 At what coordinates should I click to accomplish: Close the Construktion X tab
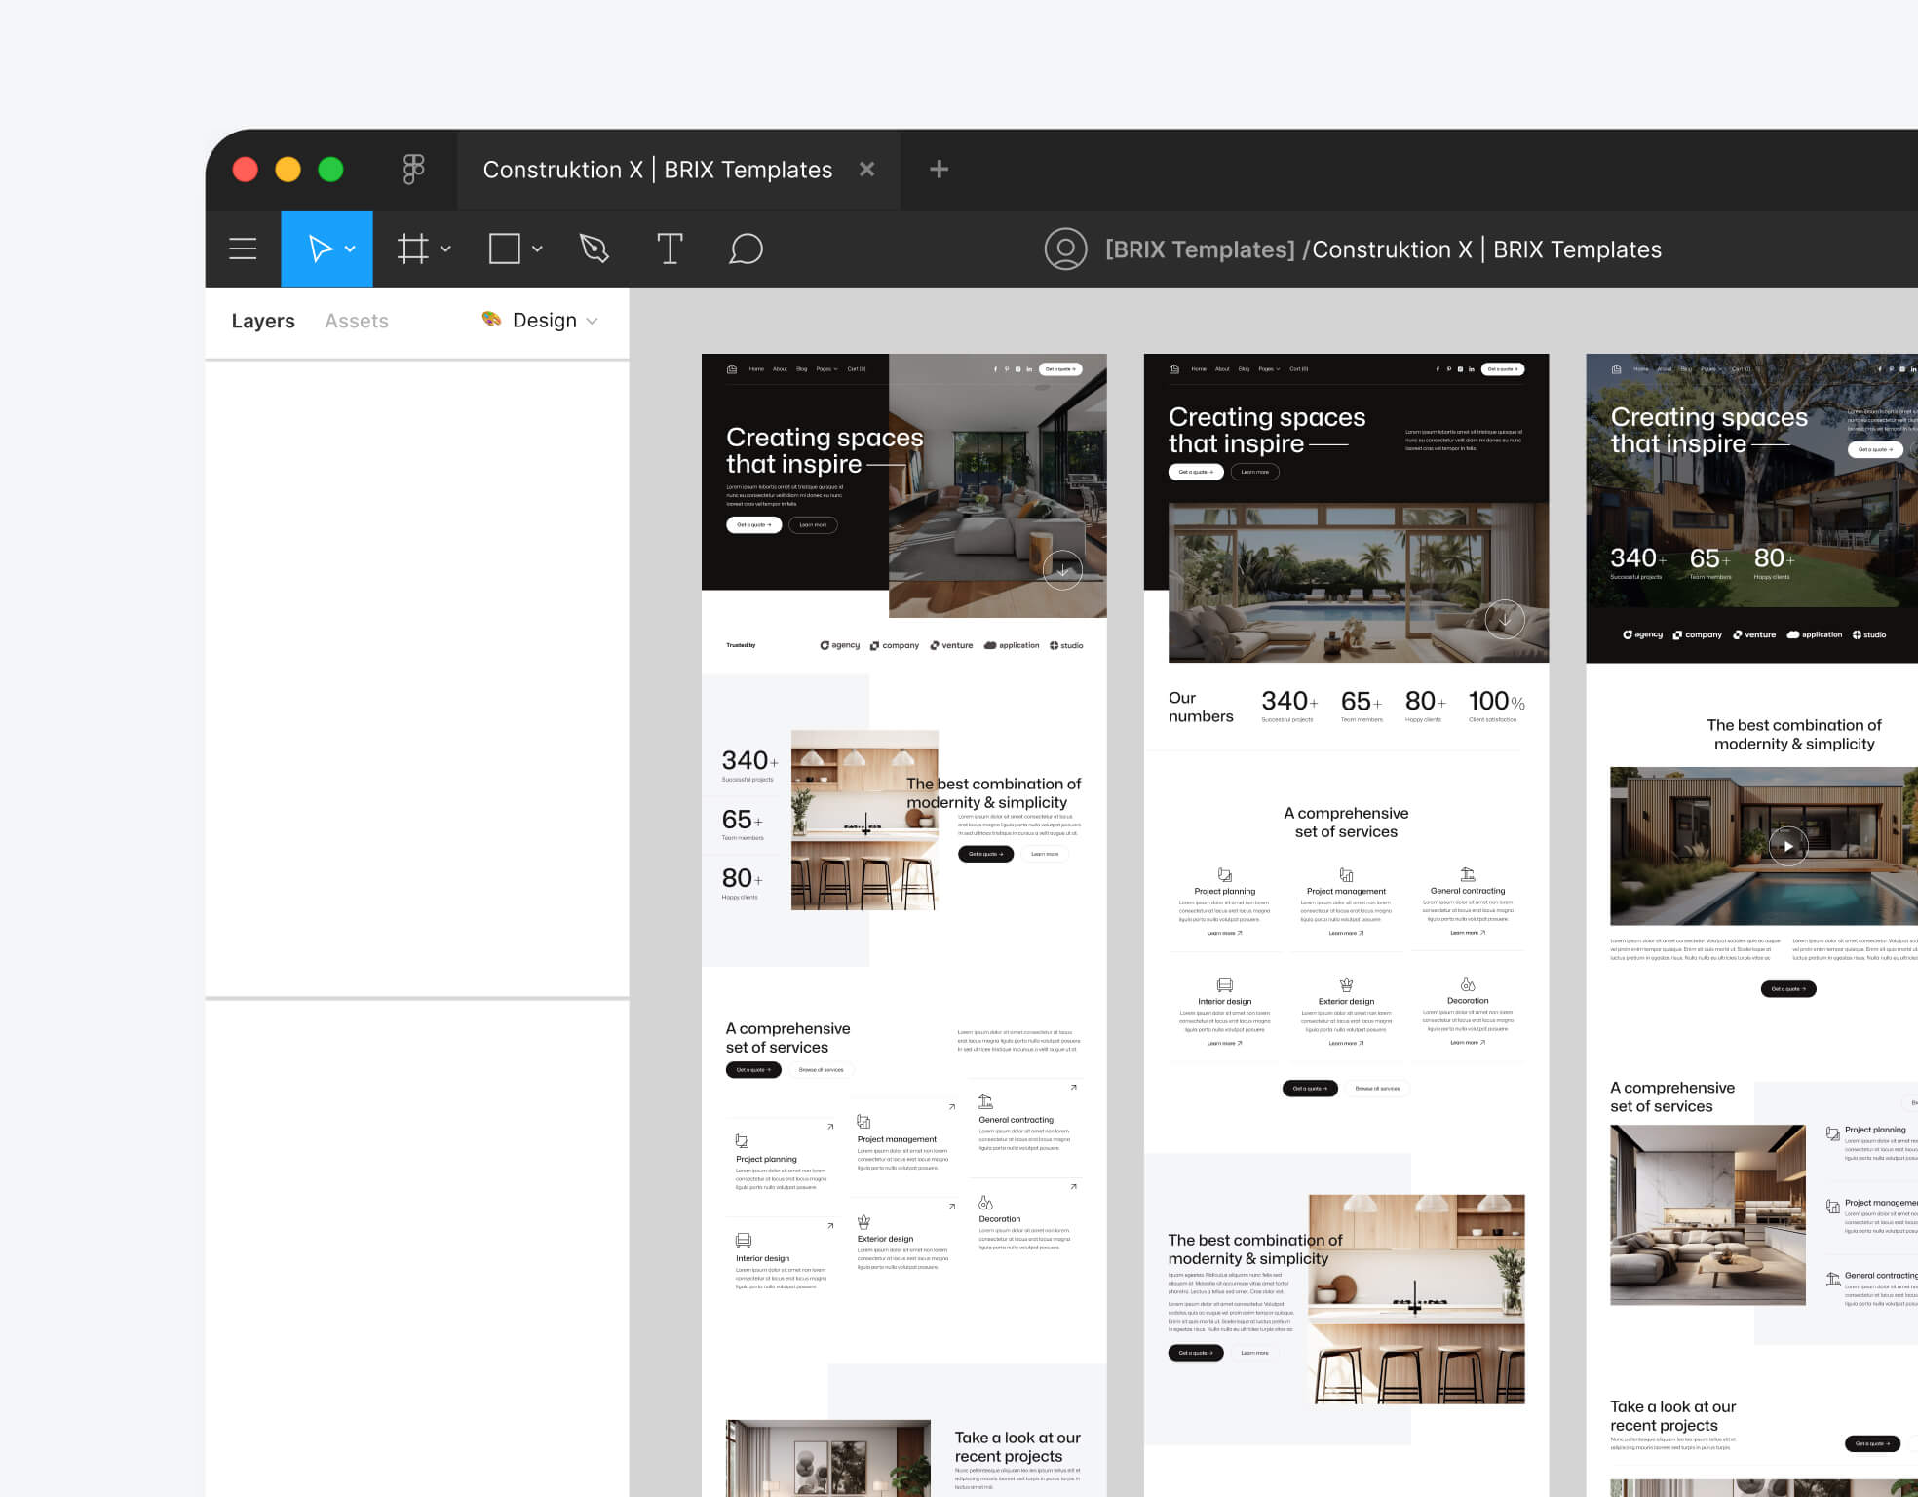click(x=866, y=169)
